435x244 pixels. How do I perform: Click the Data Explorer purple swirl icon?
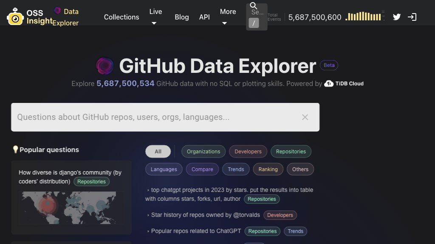click(x=57, y=11)
